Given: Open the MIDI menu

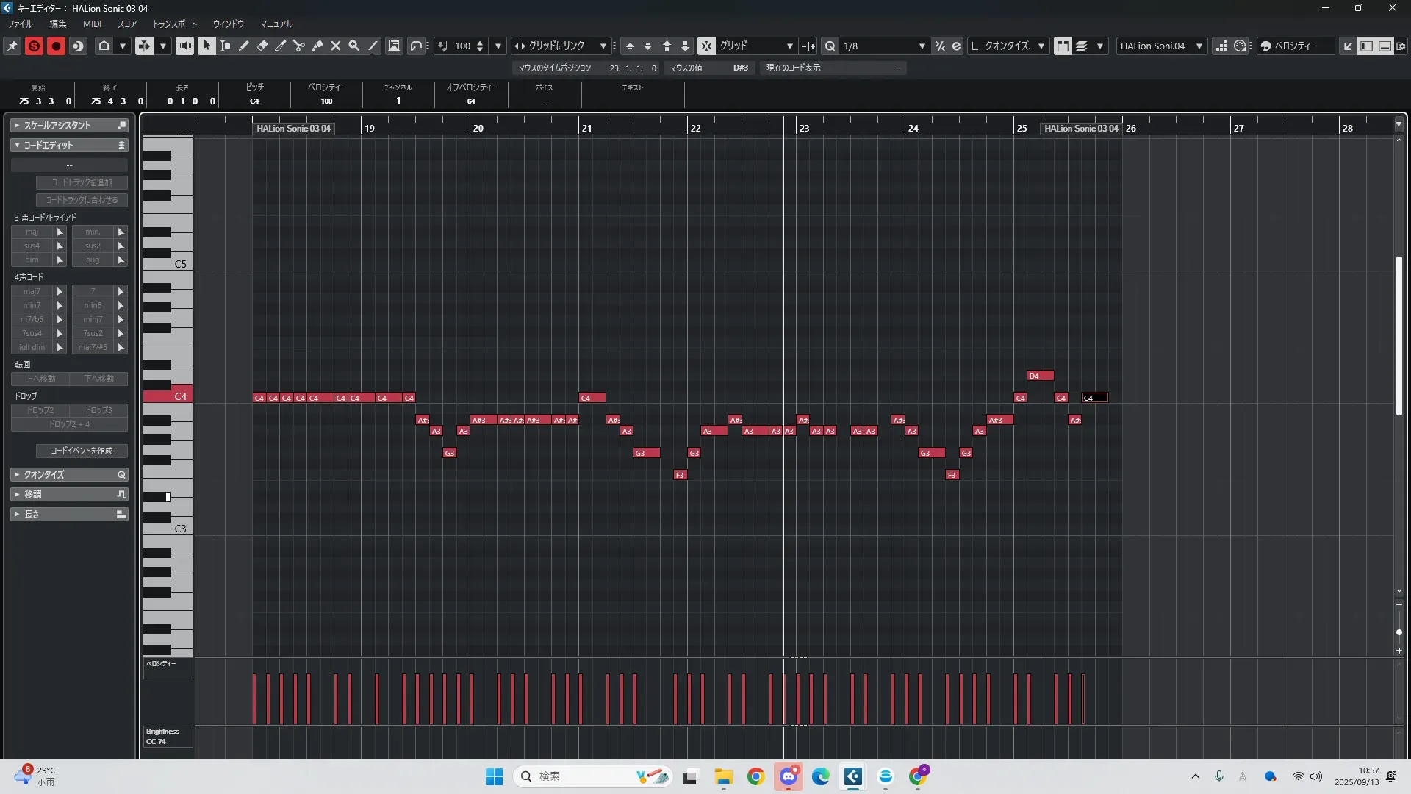Looking at the screenshot, I should click(x=92, y=24).
